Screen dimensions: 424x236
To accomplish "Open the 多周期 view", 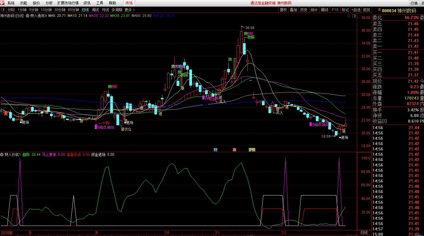I will (x=117, y=10).
